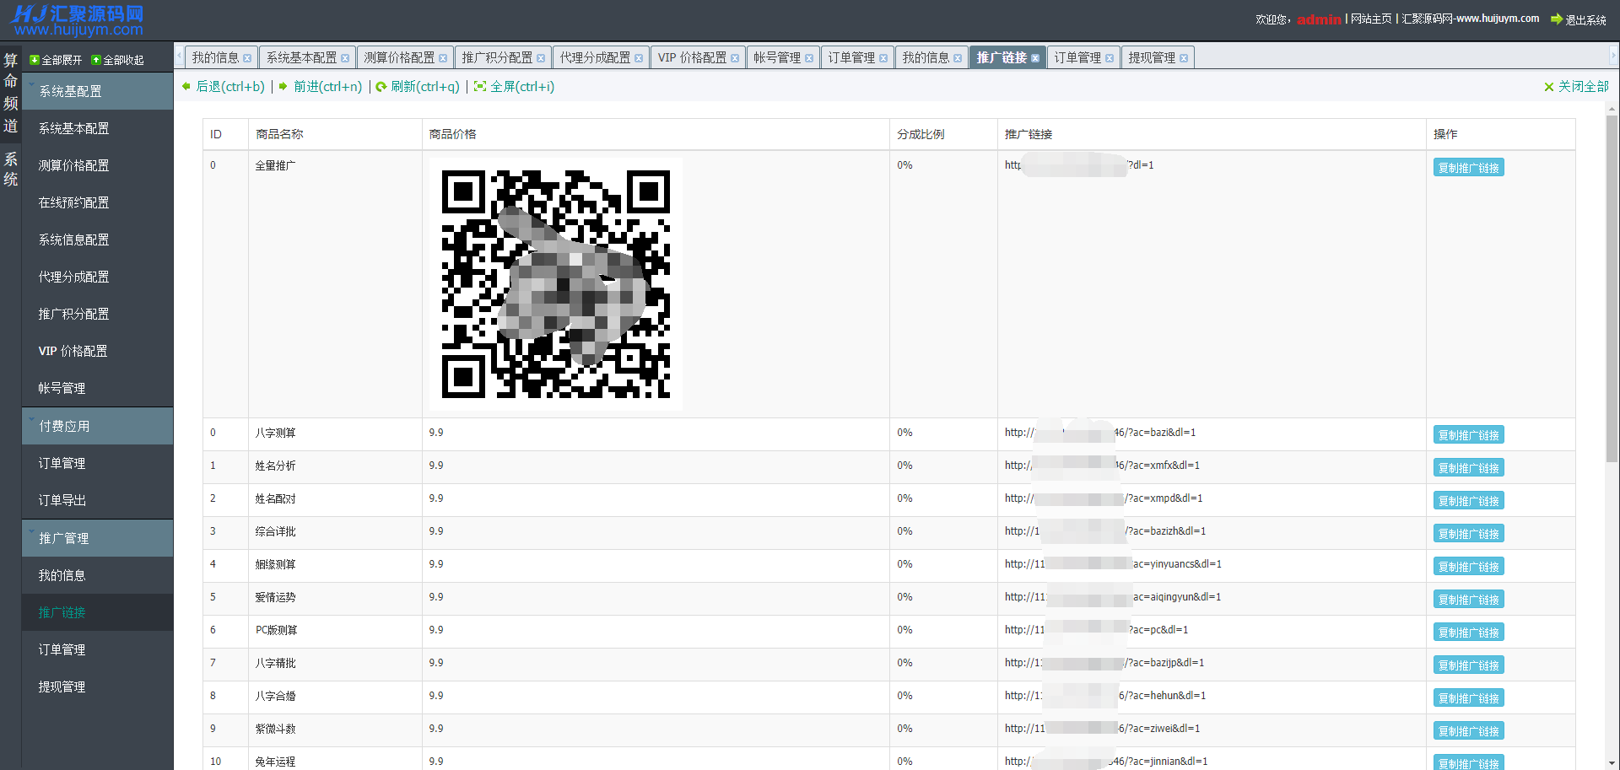Log out via 退出系统
Image resolution: width=1620 pixels, height=770 pixels.
pos(1579,19)
